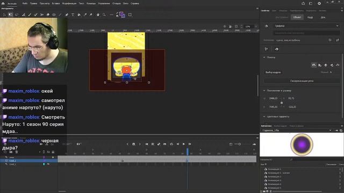Image resolution: width=344 pixels, height=193 pixels.
Task: Click the blue timeline playhead
Action: pyautogui.click(x=188, y=151)
